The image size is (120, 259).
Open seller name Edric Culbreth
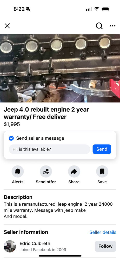click(35, 243)
